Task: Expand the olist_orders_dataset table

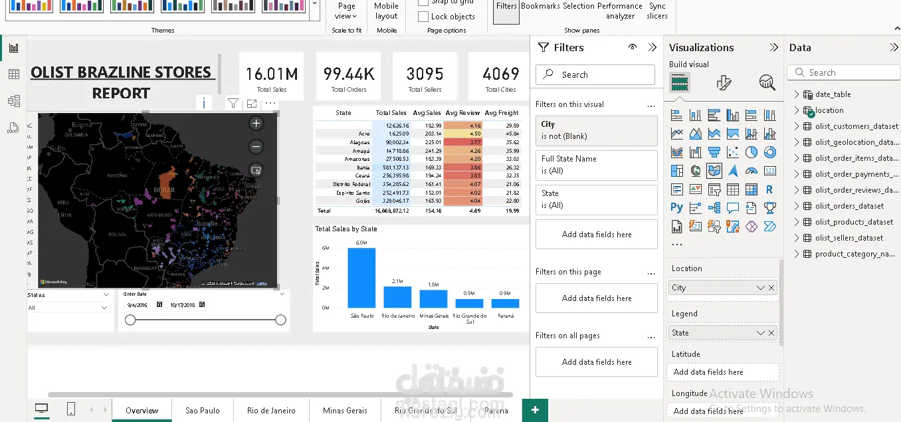Action: 797,206
